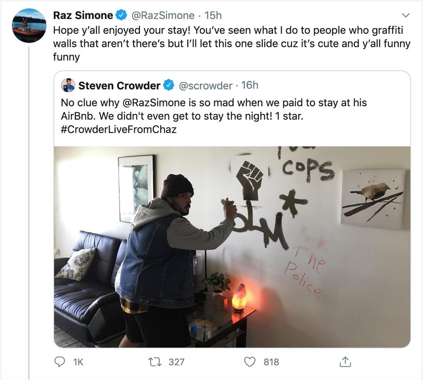The image size is (423, 380).
Task: Click Steven Crowder's verified badge
Action: [x=168, y=86]
